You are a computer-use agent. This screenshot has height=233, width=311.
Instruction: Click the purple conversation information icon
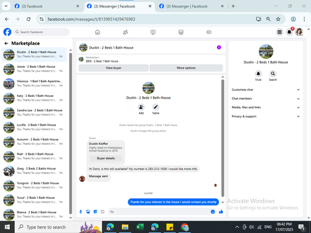[219, 47]
